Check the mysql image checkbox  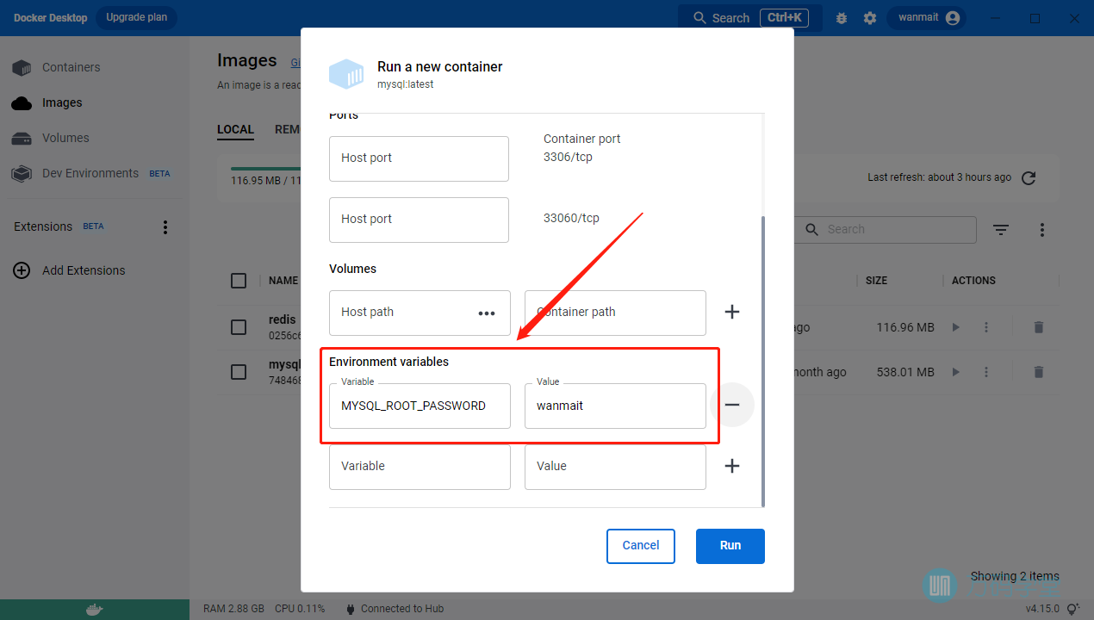(x=239, y=372)
